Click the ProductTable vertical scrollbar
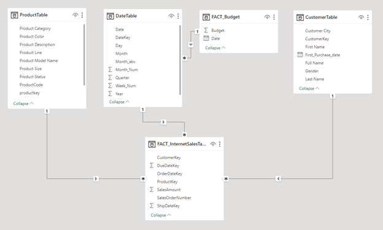Screen dimensions: 383x230 point(84,55)
